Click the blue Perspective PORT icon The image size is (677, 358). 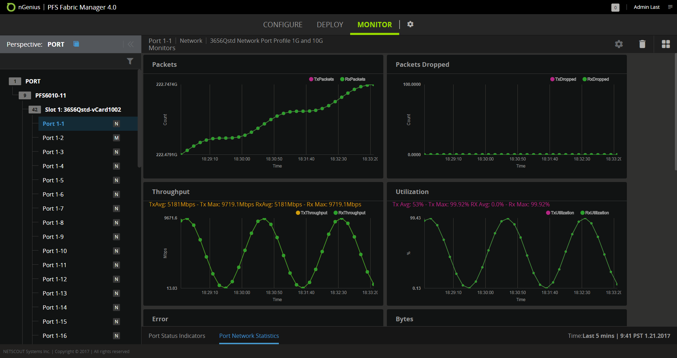point(76,44)
